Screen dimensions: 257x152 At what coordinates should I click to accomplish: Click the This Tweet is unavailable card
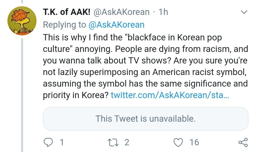coord(145,119)
